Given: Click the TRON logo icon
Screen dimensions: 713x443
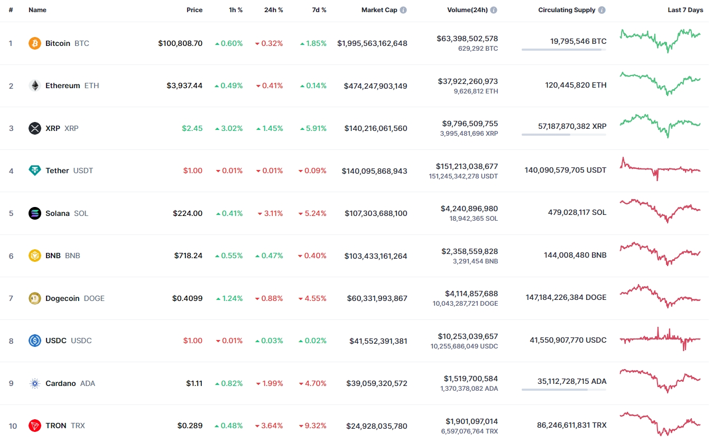Looking at the screenshot, I should pos(34,426).
